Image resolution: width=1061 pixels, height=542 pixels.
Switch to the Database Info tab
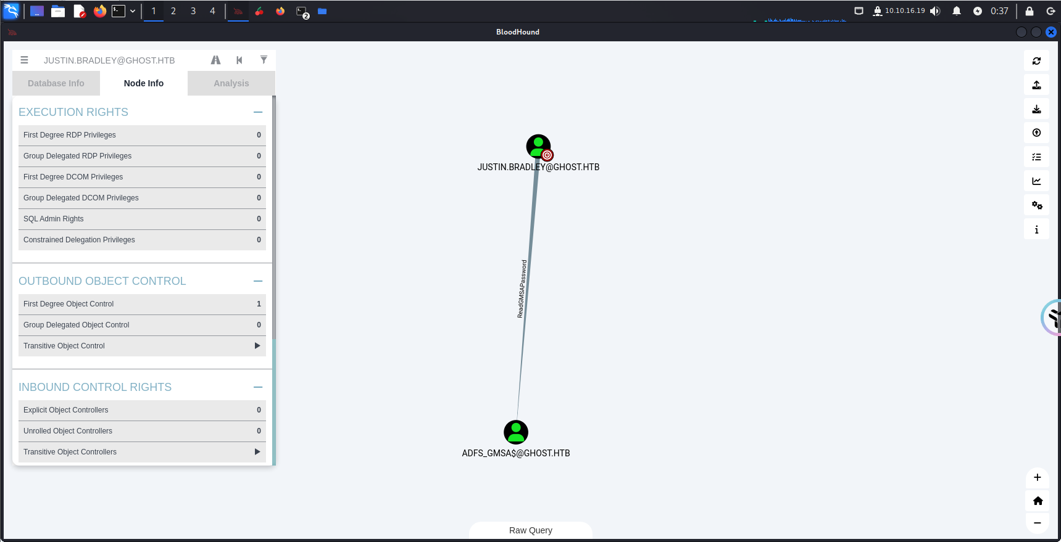coord(56,83)
